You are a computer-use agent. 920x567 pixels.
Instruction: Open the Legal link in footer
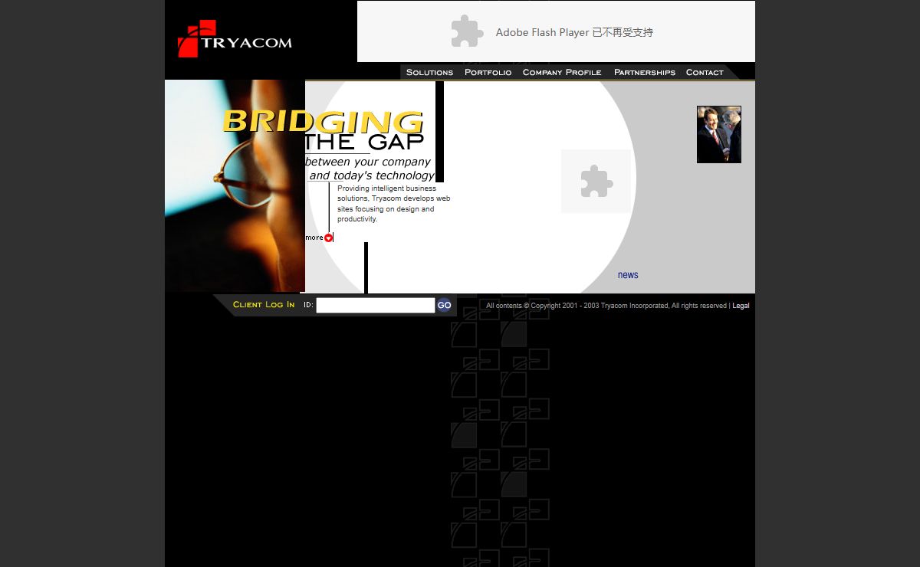click(x=741, y=306)
